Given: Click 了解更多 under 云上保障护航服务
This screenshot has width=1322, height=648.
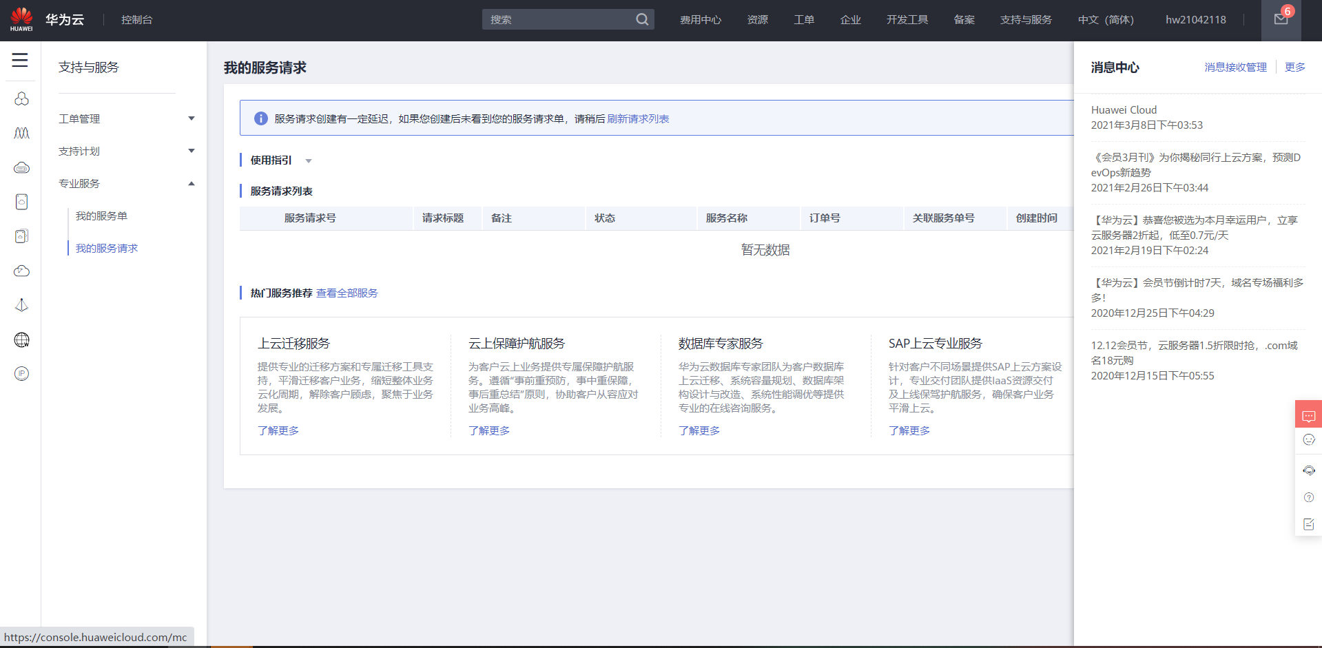Looking at the screenshot, I should pyautogui.click(x=489, y=430).
